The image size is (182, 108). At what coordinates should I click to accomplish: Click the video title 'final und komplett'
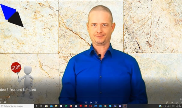(x=23, y=90)
